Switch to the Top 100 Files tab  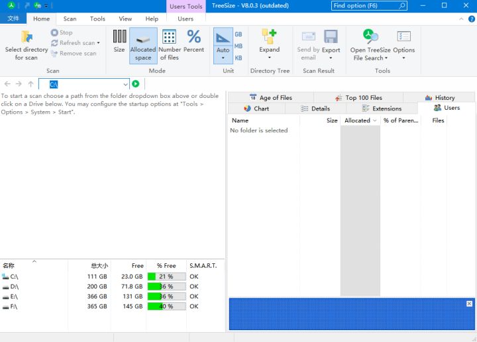coord(358,98)
